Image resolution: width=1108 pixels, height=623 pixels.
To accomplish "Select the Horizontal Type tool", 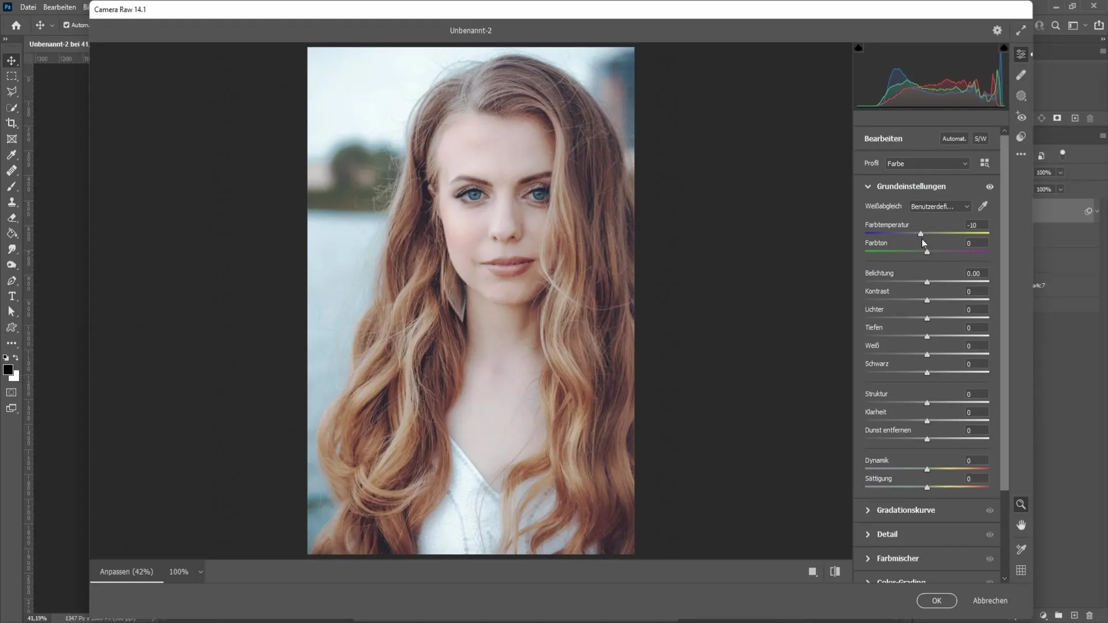I will (12, 296).
